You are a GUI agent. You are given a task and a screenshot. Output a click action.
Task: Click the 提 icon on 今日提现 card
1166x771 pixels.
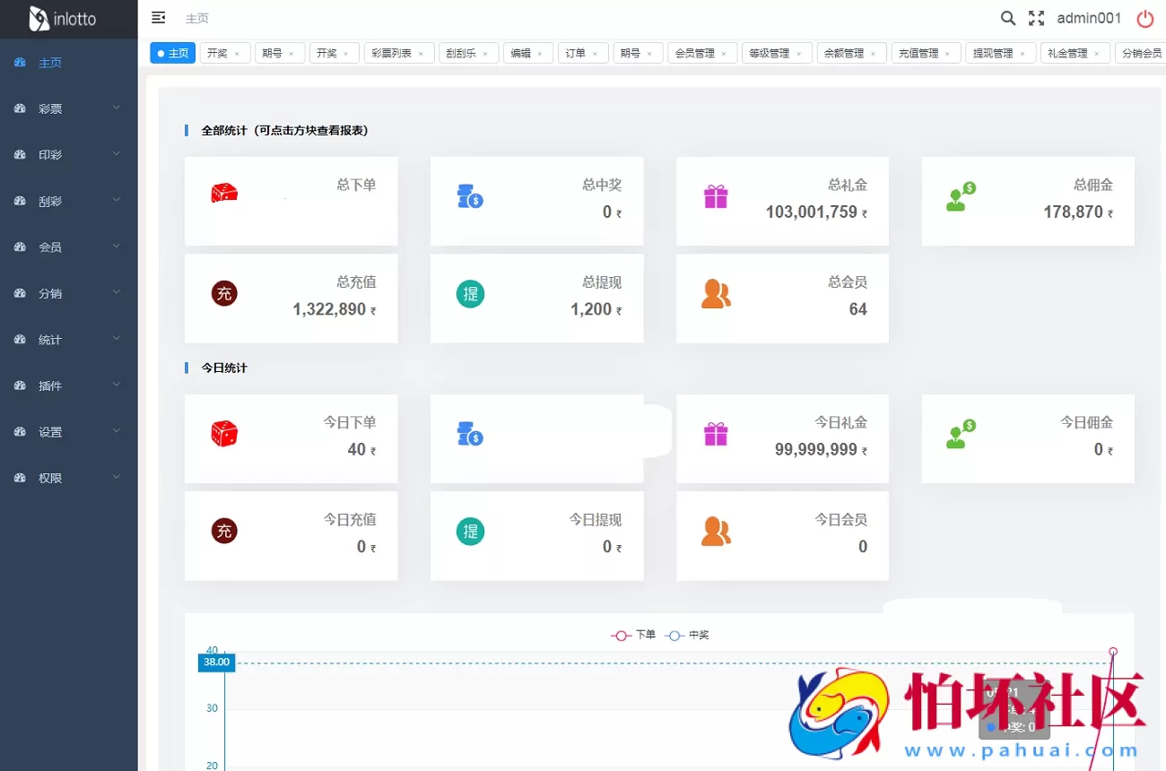469,531
